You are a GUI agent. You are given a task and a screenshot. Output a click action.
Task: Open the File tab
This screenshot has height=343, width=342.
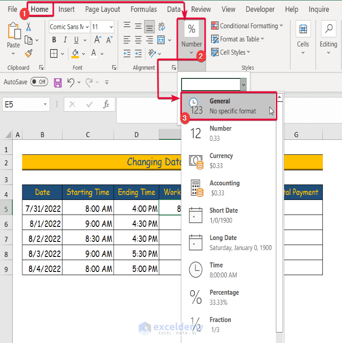tap(12, 9)
